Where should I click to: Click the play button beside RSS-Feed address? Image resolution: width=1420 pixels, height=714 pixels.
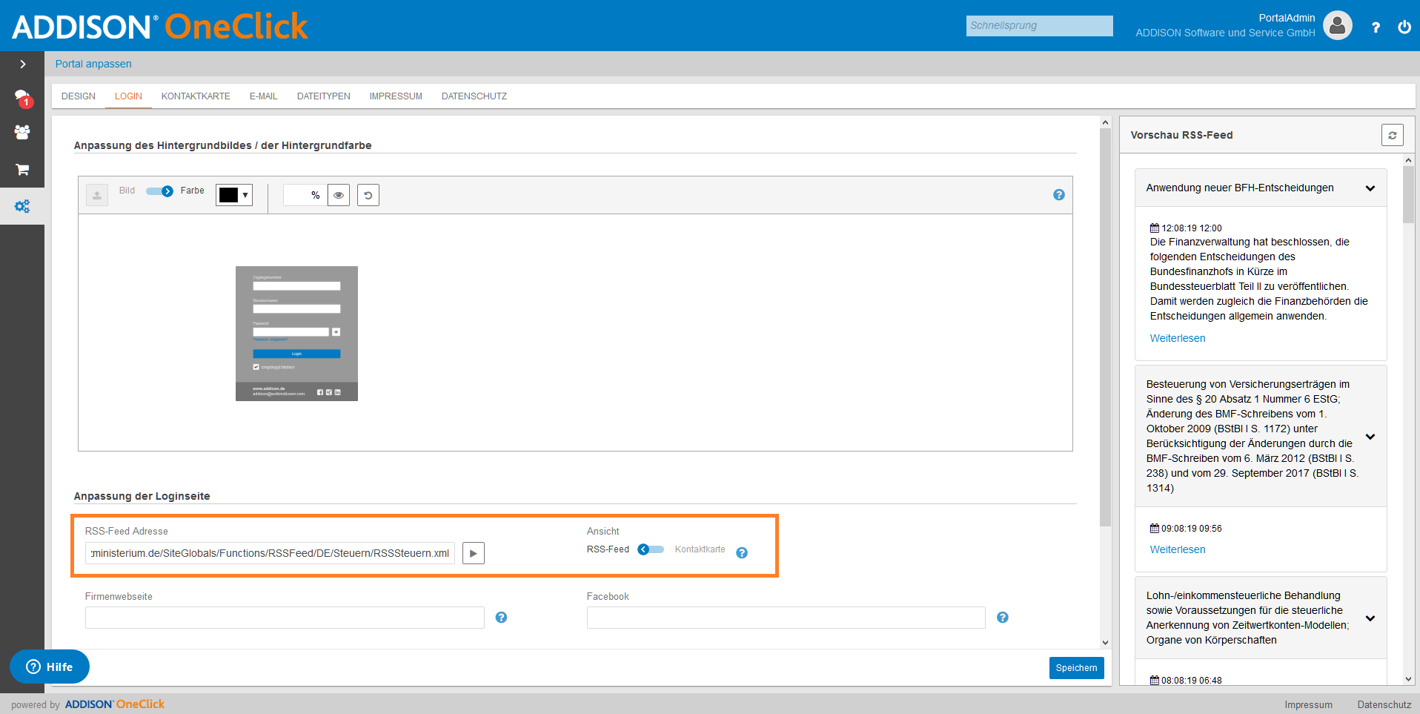click(474, 553)
